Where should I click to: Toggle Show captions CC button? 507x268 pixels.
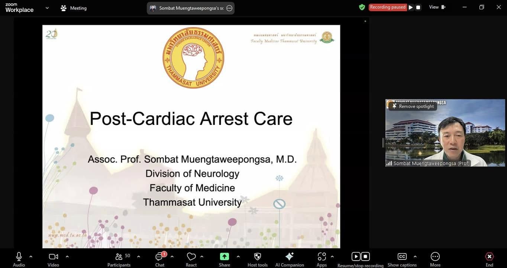[402, 257]
